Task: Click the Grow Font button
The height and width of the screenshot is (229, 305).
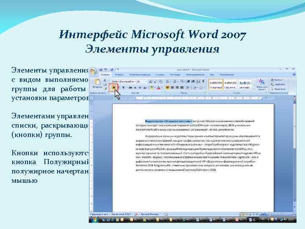Action: pos(151,81)
